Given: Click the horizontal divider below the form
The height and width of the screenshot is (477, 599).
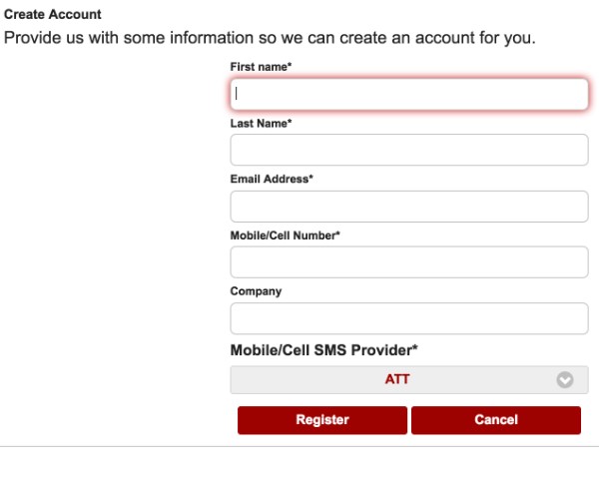Looking at the screenshot, I should pos(299,445).
